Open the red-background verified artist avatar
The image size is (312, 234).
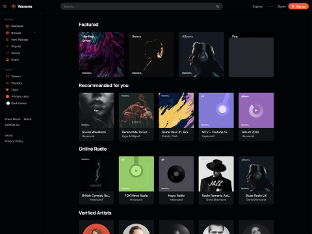[96, 229]
